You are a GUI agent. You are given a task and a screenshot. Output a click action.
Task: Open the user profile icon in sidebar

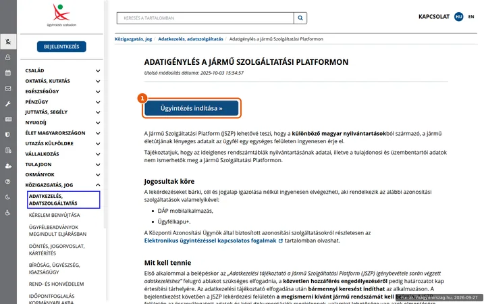coord(8,57)
